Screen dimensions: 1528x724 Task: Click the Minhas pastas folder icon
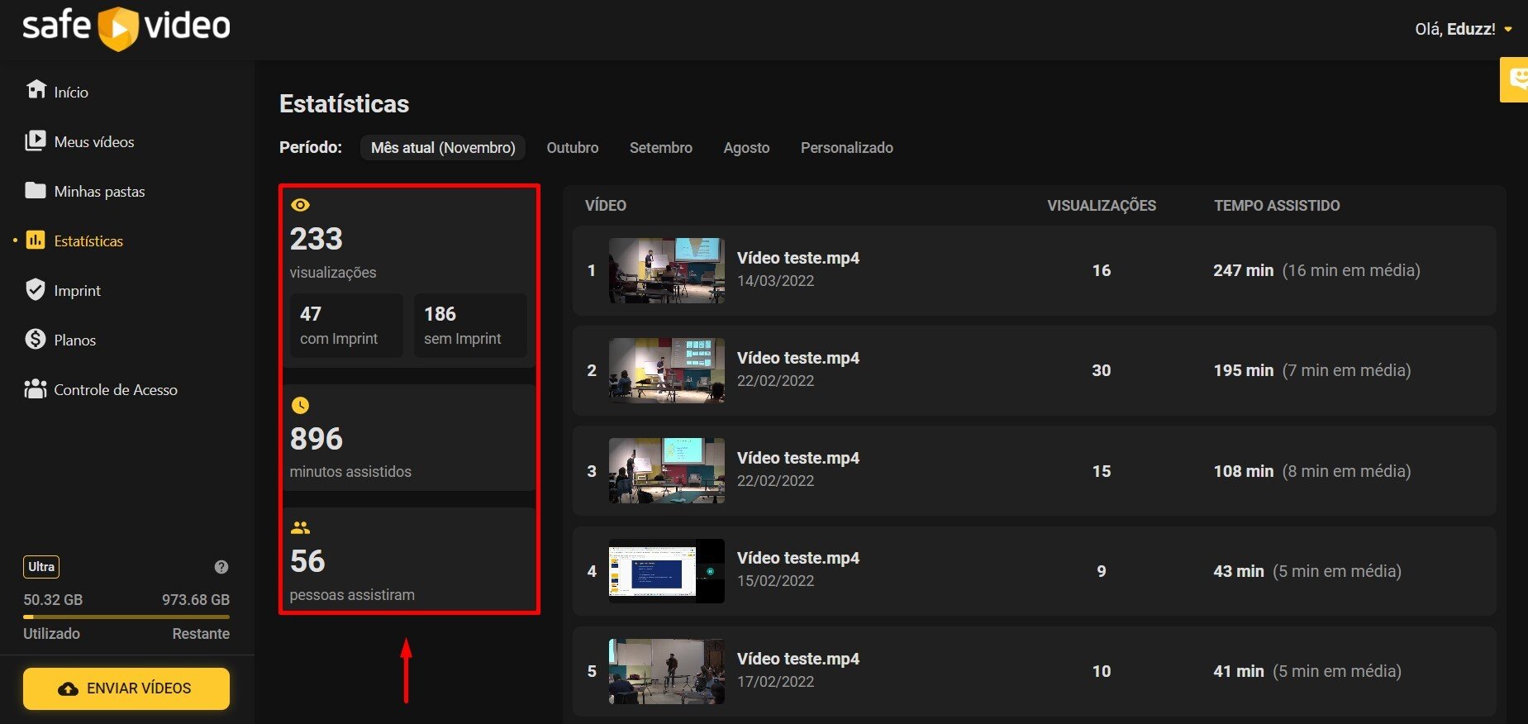click(36, 191)
